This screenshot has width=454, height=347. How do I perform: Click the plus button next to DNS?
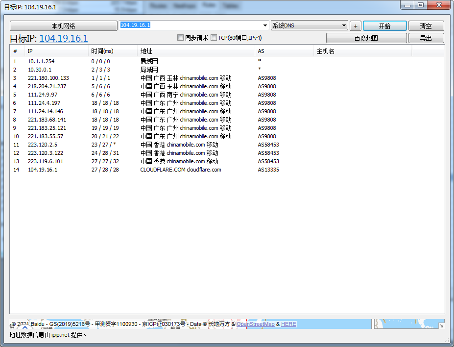click(x=356, y=26)
